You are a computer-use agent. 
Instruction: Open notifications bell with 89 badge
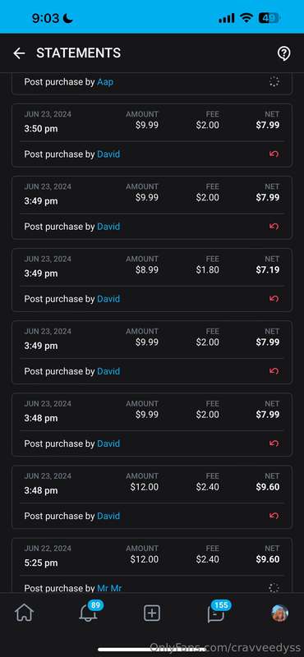tap(88, 613)
